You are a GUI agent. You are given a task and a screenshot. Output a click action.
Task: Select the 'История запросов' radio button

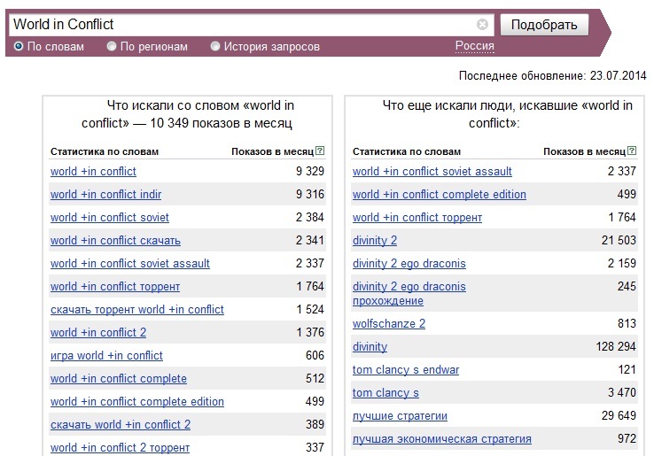point(214,46)
